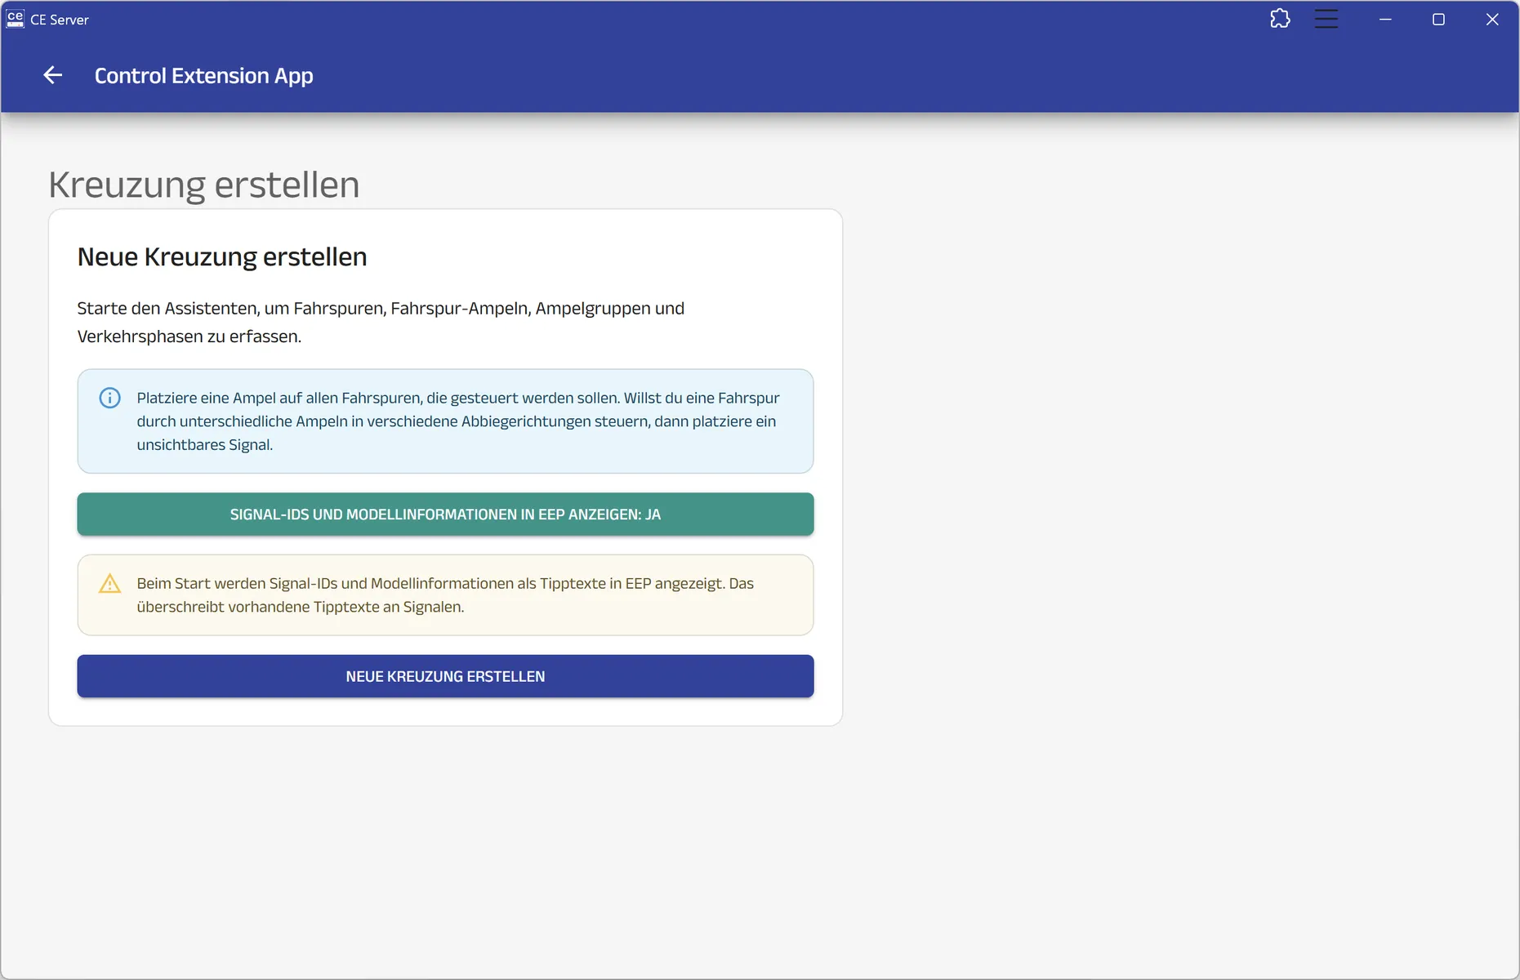Maximize the CE Server window
This screenshot has height=980, width=1520.
pyautogui.click(x=1438, y=19)
